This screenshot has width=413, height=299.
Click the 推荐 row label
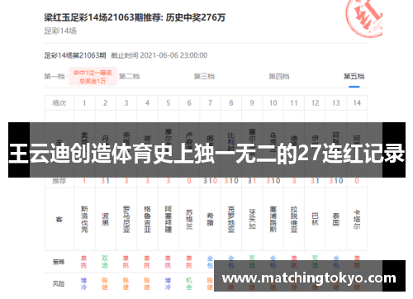[59, 181]
